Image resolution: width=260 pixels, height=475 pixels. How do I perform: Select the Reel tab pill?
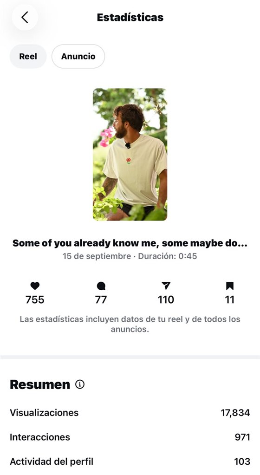click(x=28, y=56)
